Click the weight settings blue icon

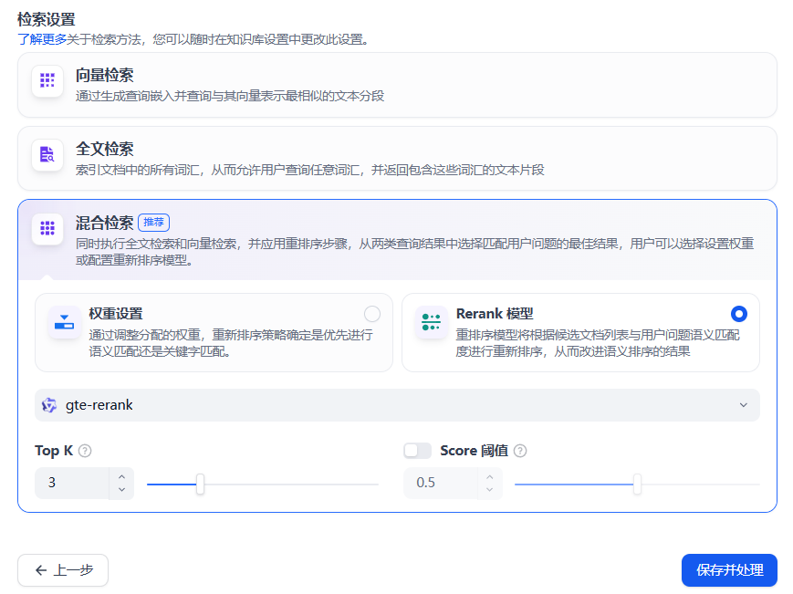click(64, 321)
